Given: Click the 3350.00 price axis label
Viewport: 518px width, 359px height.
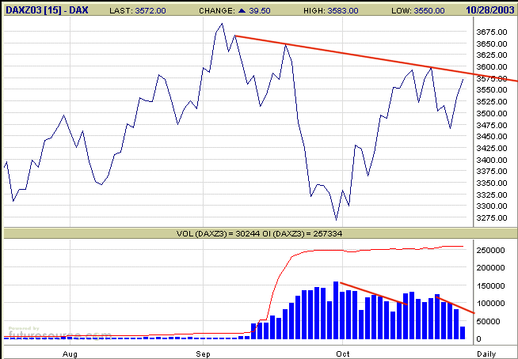Looking at the screenshot, I should point(492,183).
